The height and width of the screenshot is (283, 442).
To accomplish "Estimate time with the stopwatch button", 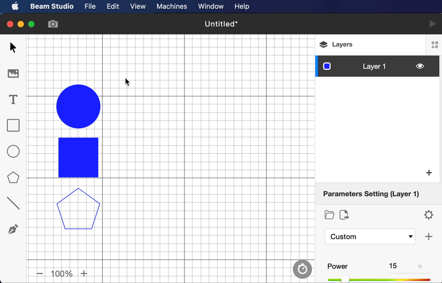I will pos(302,269).
